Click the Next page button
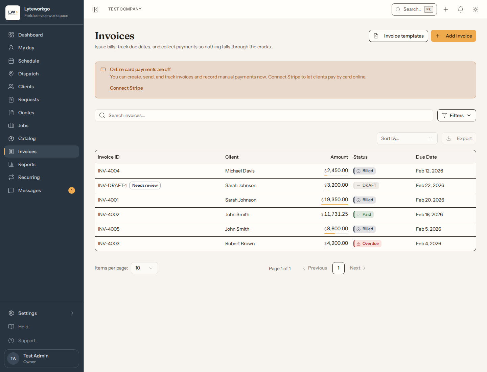 358,268
